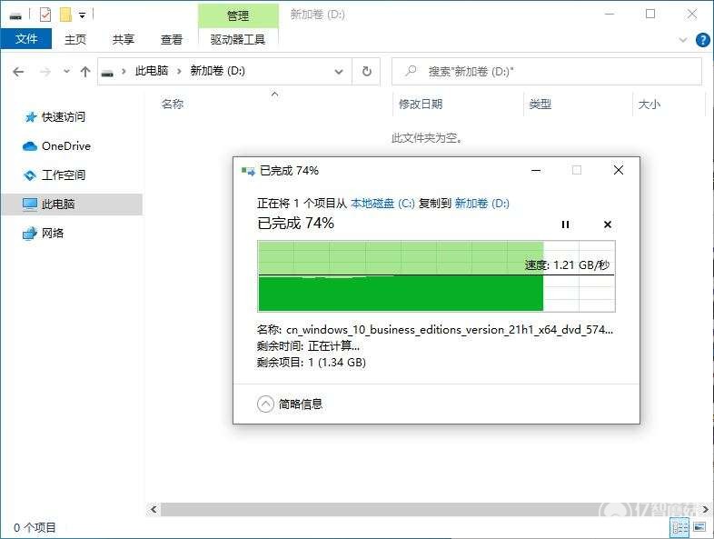Click the horizontal scrollbar right arrow
Viewport: 714px width, 539px height.
[x=705, y=509]
